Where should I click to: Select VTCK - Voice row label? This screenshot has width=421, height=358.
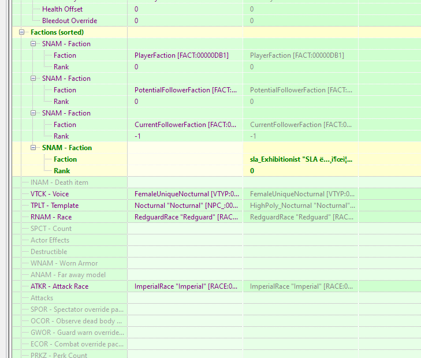click(50, 194)
